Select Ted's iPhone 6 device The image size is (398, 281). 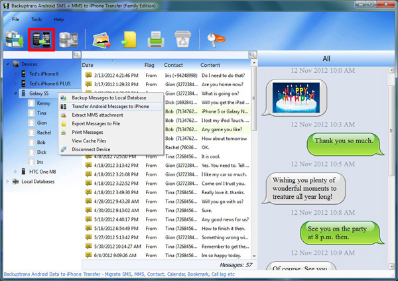tap(44, 74)
